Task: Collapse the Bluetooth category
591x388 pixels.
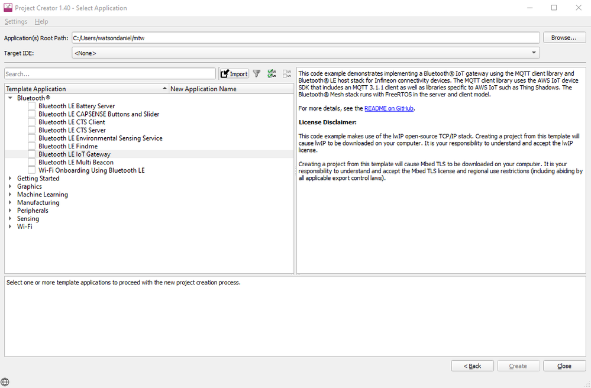Action: pos(10,98)
